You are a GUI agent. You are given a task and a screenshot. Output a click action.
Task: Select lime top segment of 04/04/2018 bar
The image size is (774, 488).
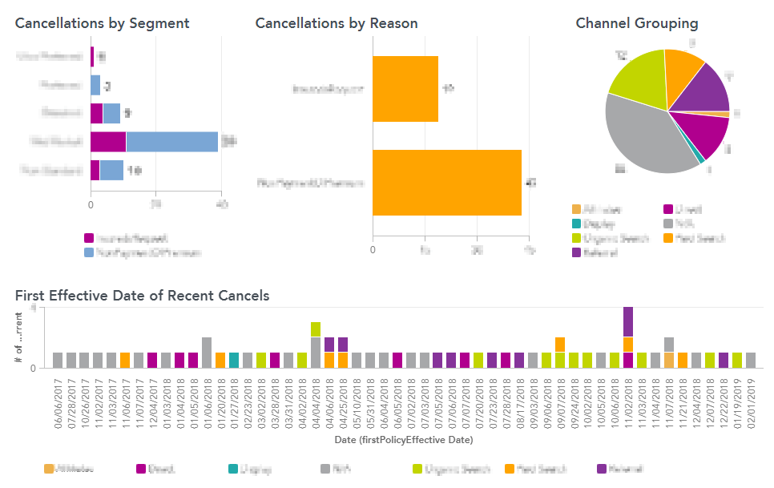click(x=316, y=329)
